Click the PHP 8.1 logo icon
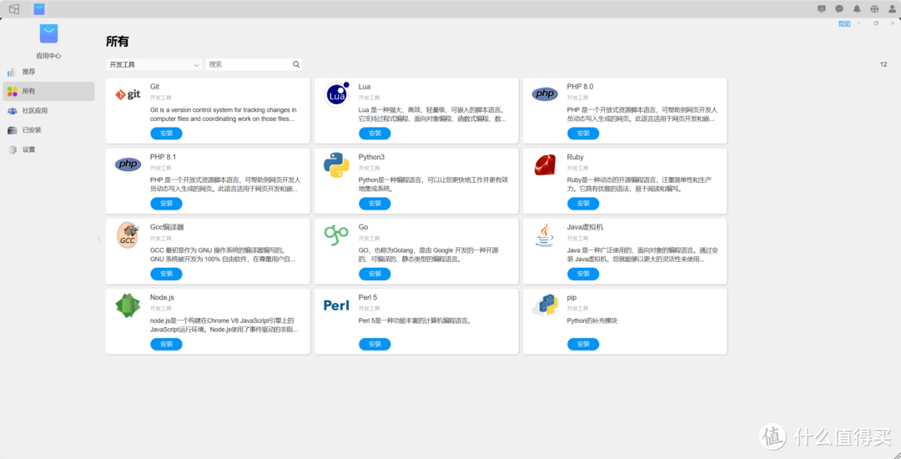Viewport: 901px width, 459px height. coord(128,165)
